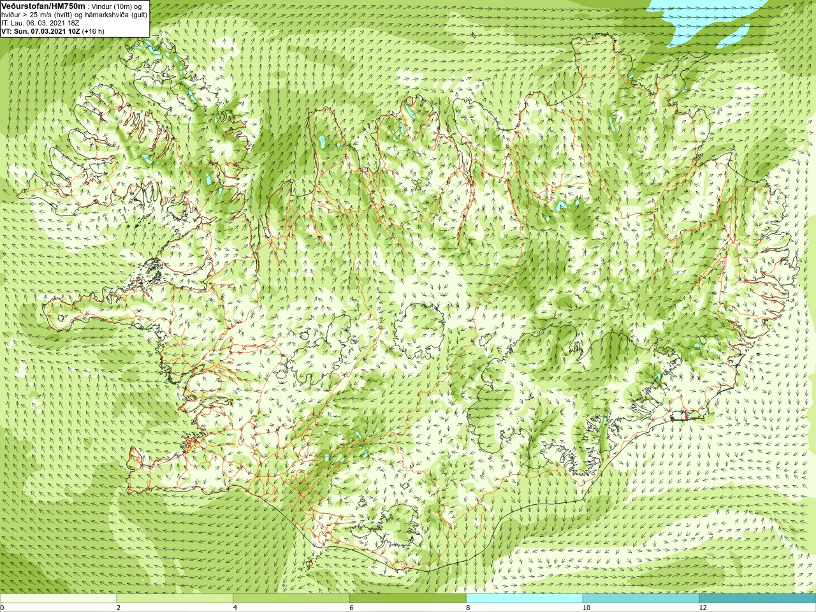The height and width of the screenshot is (612, 816).
Task: Click the medium green 4–6 m/s legend segment
Action: (x=291, y=599)
